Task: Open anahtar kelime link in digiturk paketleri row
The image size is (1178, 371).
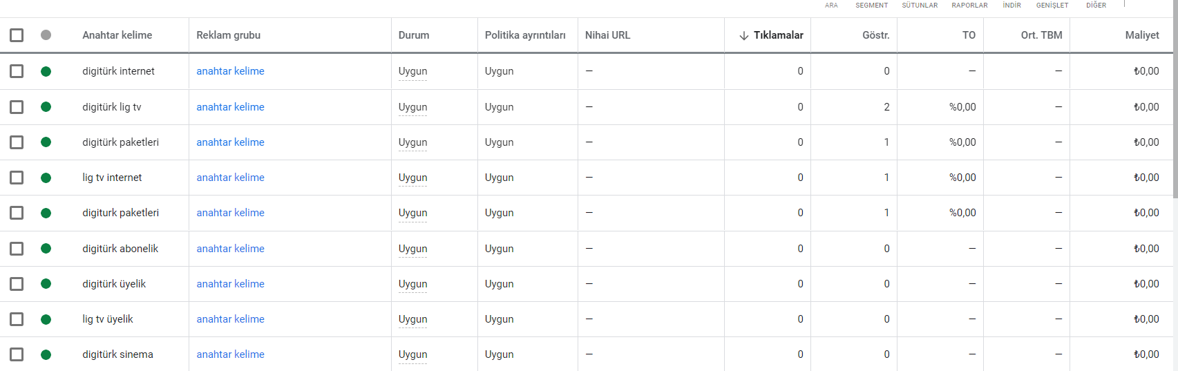Action: pos(230,213)
